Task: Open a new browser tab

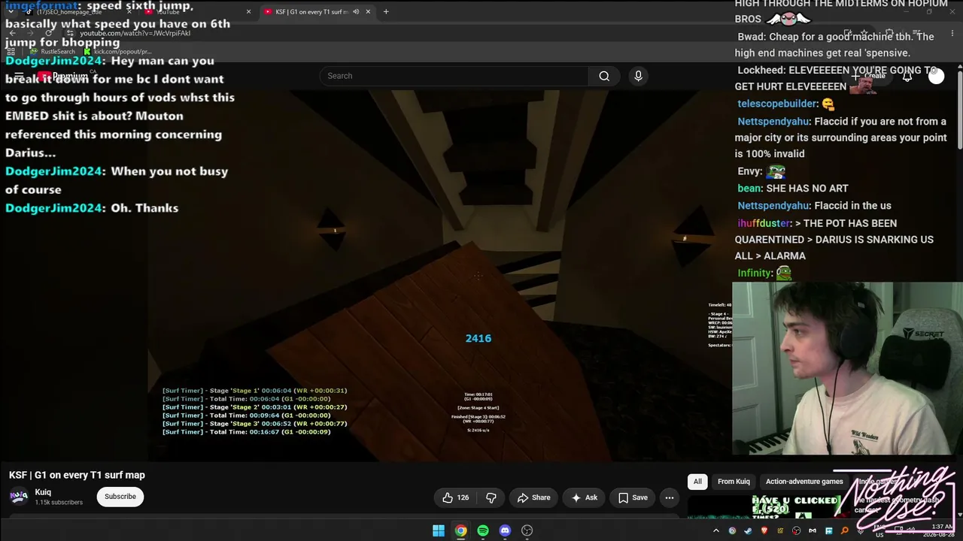Action: coord(386,12)
